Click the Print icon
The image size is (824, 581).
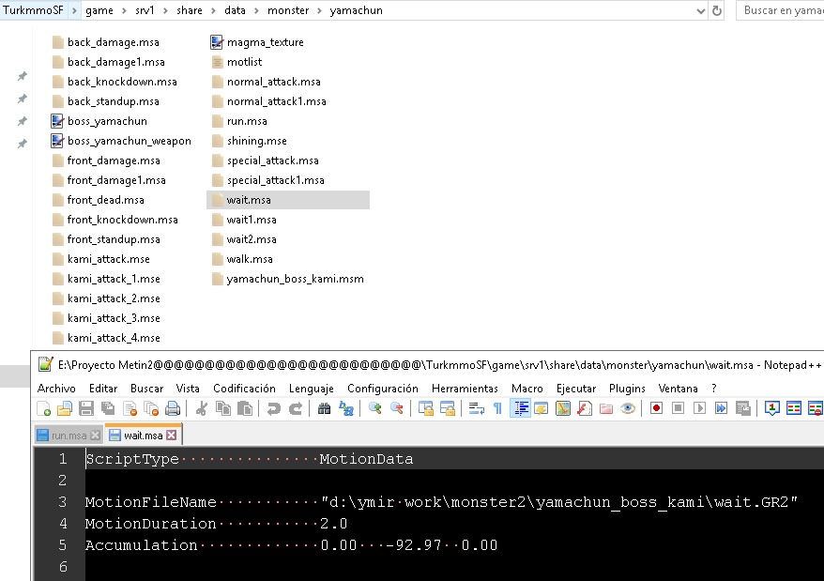(x=173, y=408)
